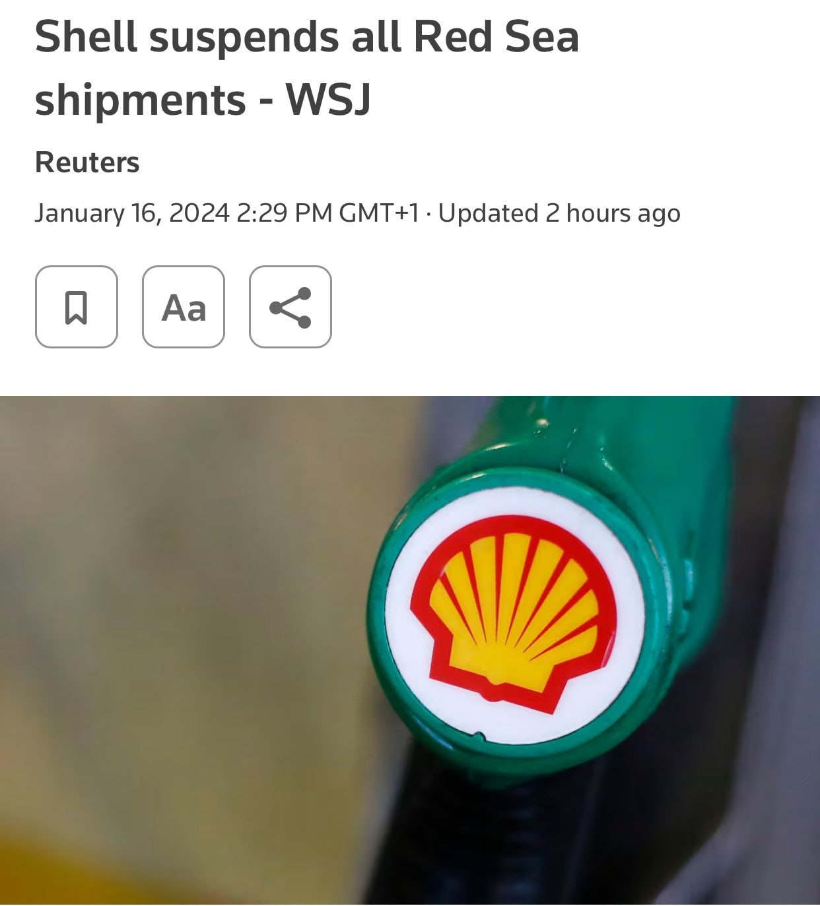The width and height of the screenshot is (820, 906).
Task: Select the words 'Red Sea' in headline
Action: click(496, 36)
